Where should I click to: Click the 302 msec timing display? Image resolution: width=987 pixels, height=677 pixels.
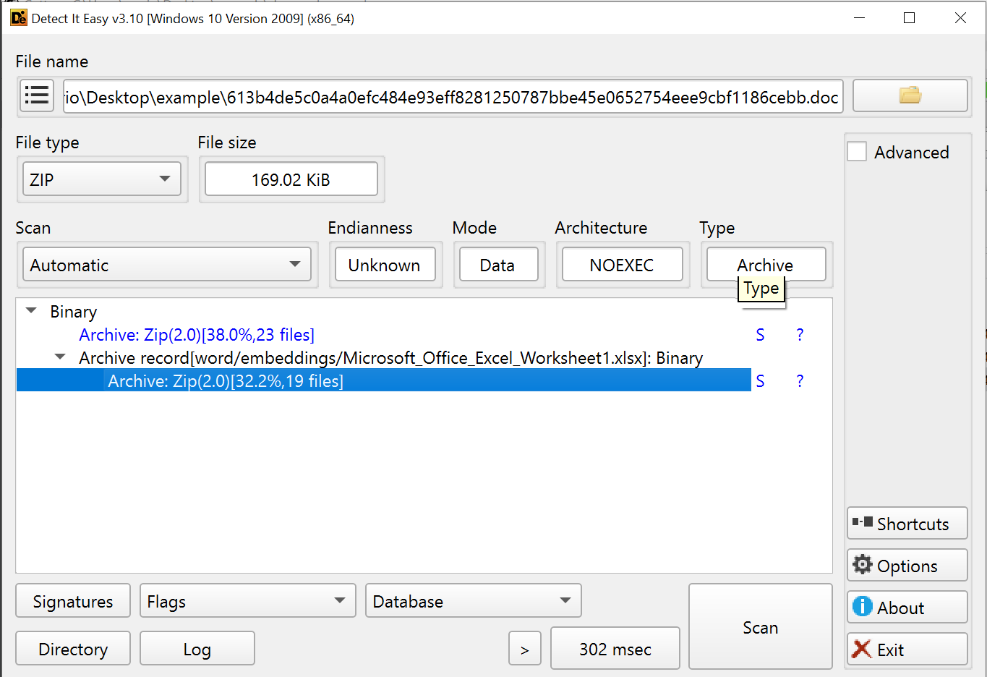pyautogui.click(x=615, y=648)
